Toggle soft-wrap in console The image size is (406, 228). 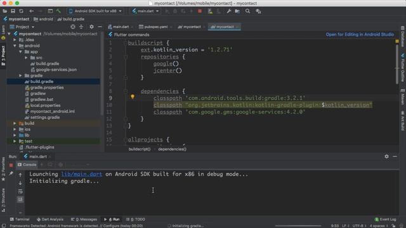point(20,191)
